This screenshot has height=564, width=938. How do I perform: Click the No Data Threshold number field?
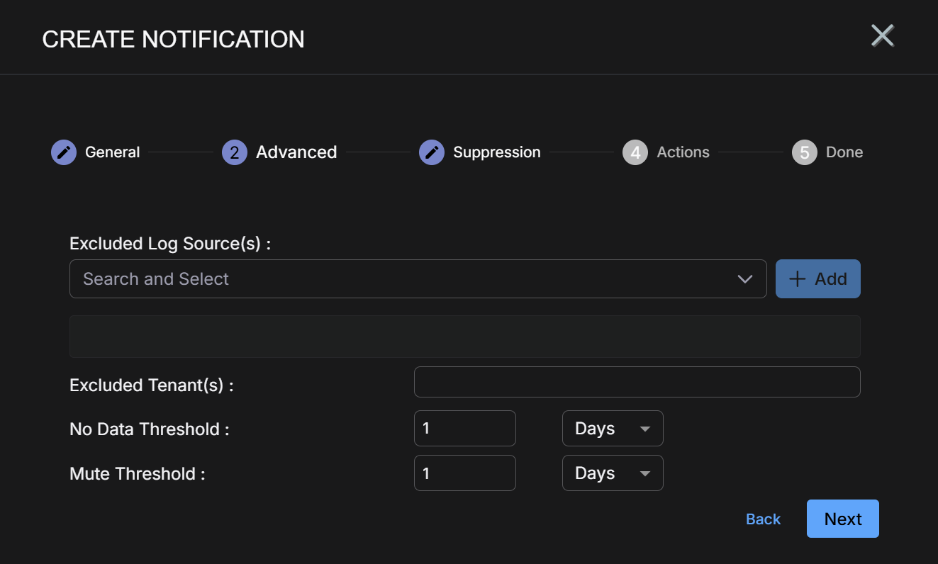click(x=464, y=429)
